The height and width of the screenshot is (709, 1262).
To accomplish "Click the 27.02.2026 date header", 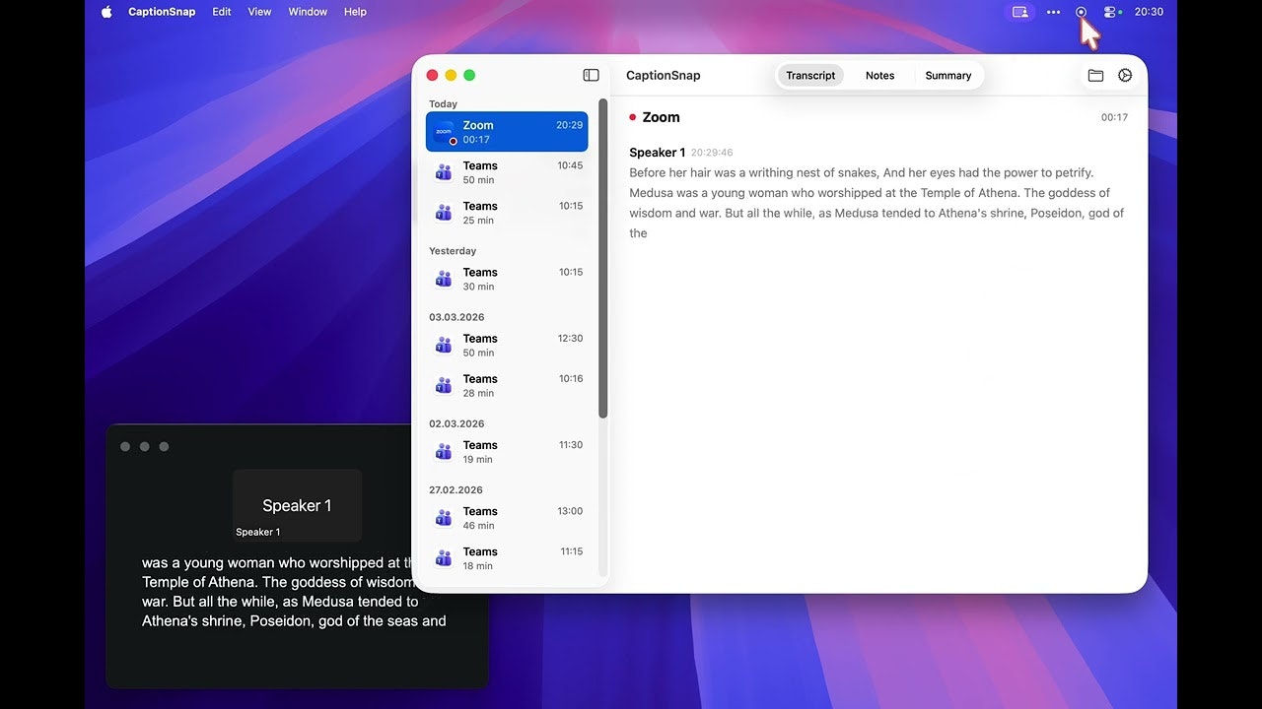I will 456,489.
